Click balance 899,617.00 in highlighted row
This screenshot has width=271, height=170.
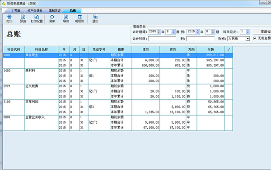coord(215,55)
